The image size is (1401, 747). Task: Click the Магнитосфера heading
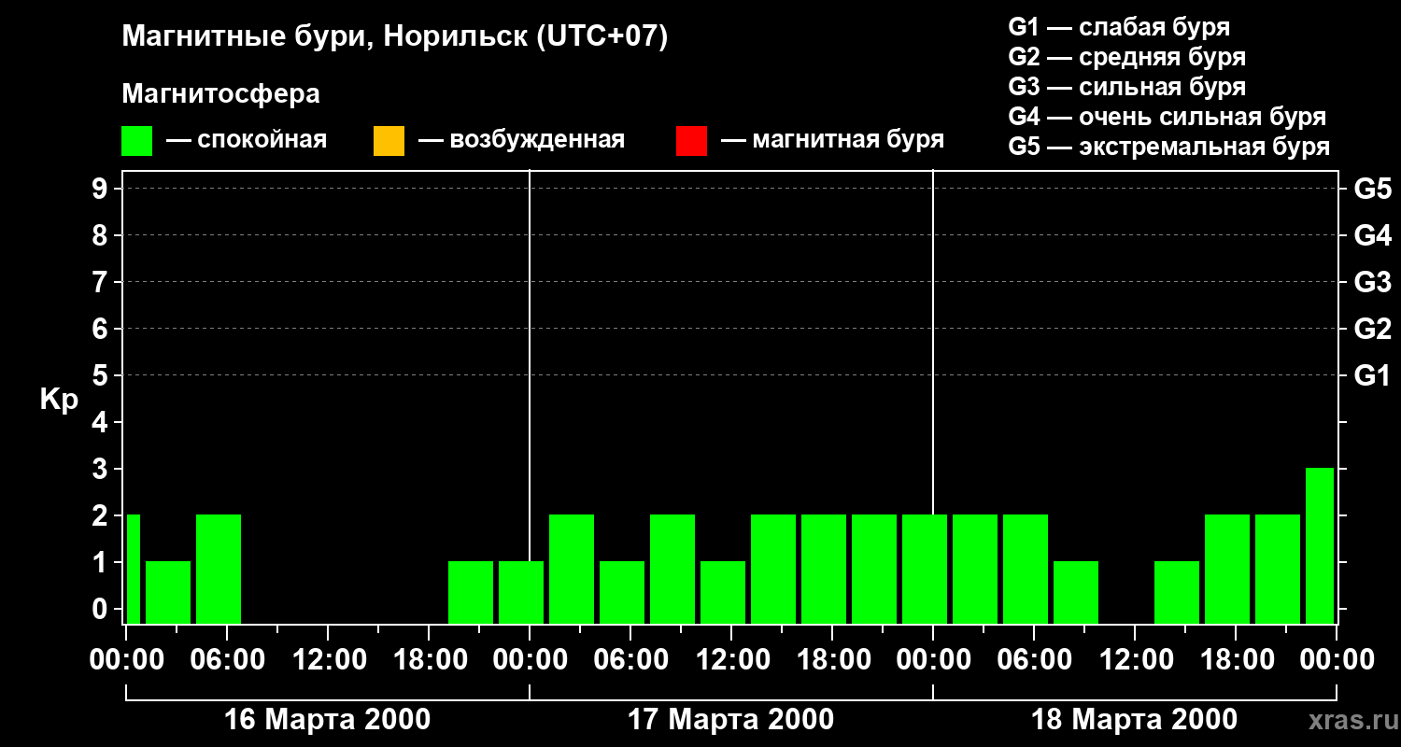(x=220, y=94)
